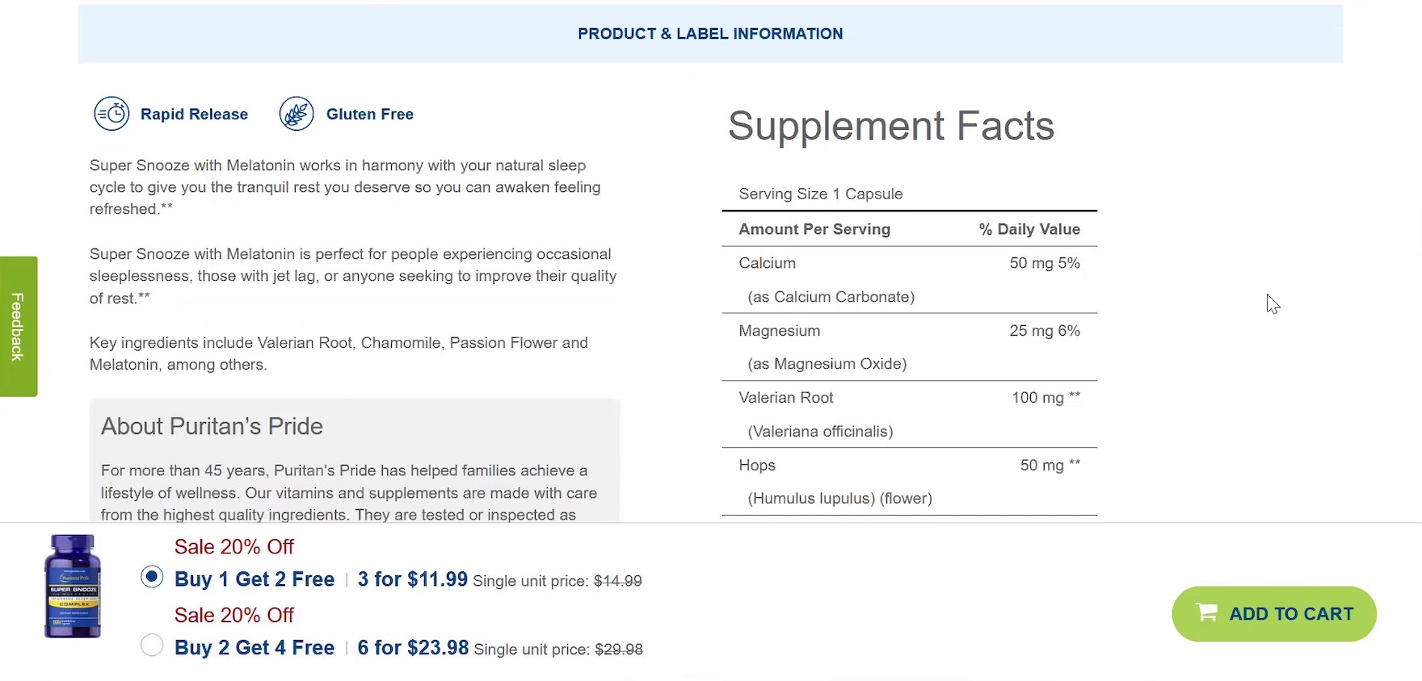Click the Gluten Free label text
The width and height of the screenshot is (1422, 681).
369,115
